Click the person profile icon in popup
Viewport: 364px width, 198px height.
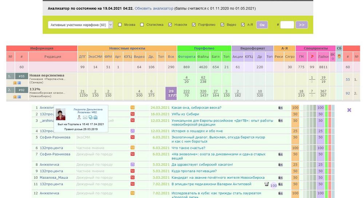pos(79,118)
